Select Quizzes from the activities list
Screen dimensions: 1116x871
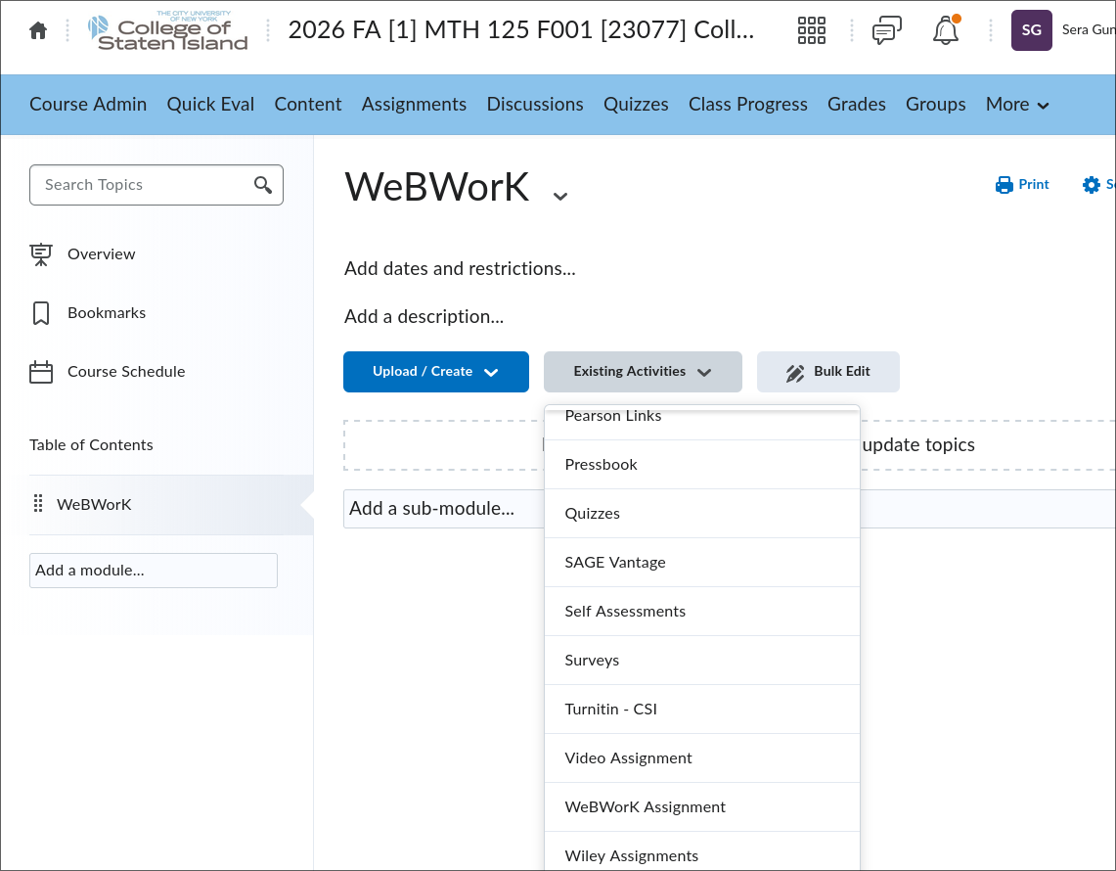coord(701,514)
